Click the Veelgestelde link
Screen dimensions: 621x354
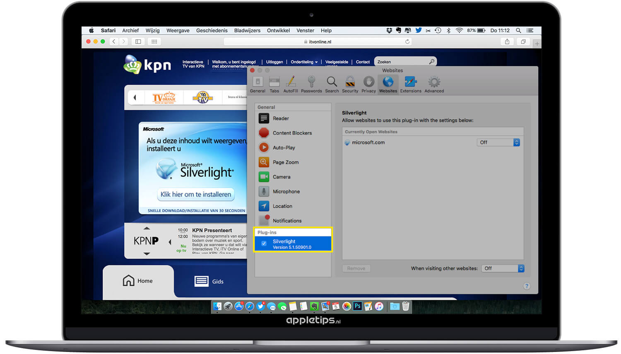pos(337,62)
